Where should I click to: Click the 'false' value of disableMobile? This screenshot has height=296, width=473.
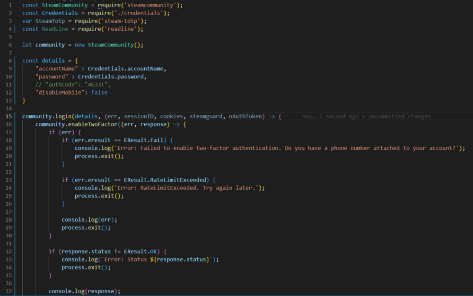[x=99, y=93]
